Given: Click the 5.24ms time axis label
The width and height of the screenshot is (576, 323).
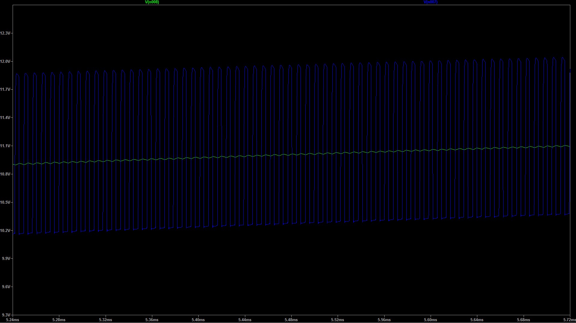Looking at the screenshot, I should click(12, 320).
